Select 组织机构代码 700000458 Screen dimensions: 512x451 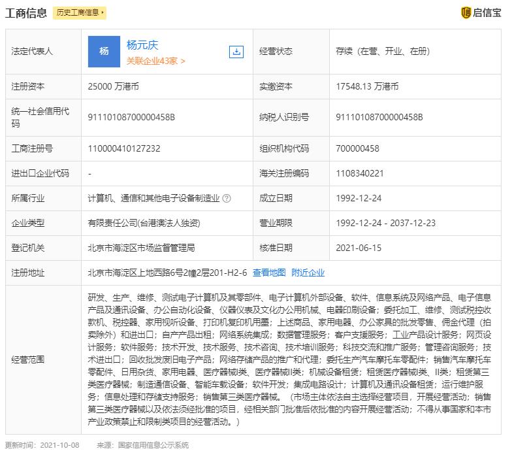tap(358, 148)
